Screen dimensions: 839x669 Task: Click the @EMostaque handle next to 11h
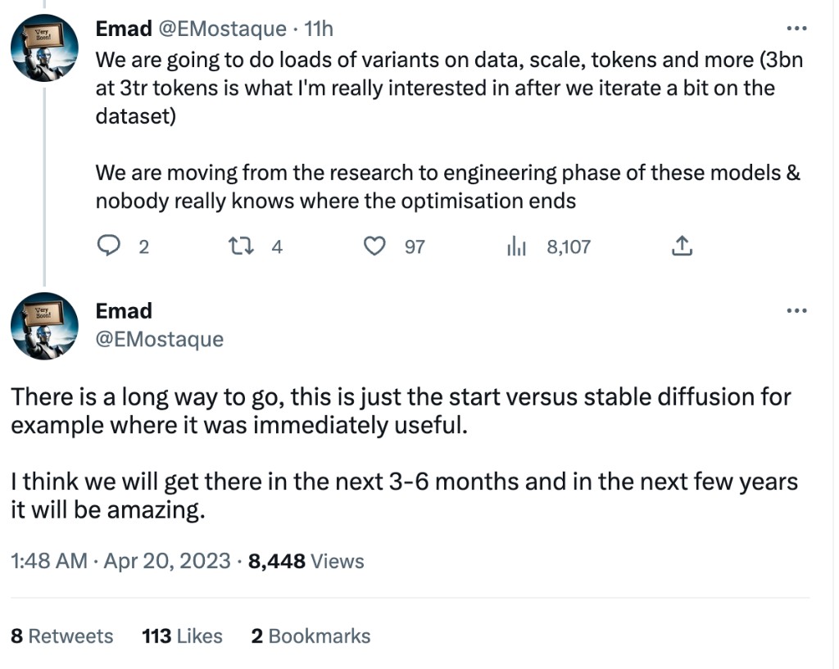[x=222, y=29]
